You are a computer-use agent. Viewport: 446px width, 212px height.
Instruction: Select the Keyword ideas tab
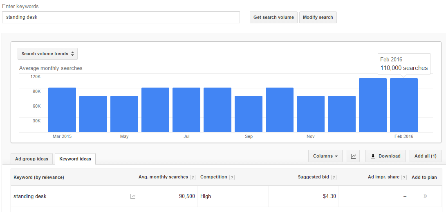75,159
